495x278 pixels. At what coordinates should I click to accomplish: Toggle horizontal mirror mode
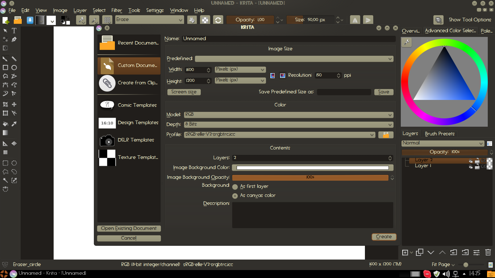pos(355,20)
